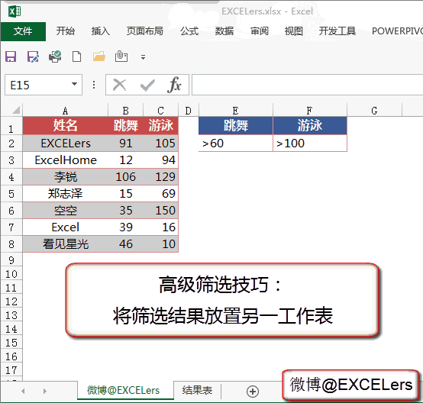Screen dimensions: 423x403
Task: Open the 文件 menu
Action: coord(23,31)
